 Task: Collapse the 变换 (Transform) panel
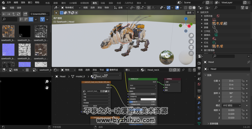(x=206, y=75)
